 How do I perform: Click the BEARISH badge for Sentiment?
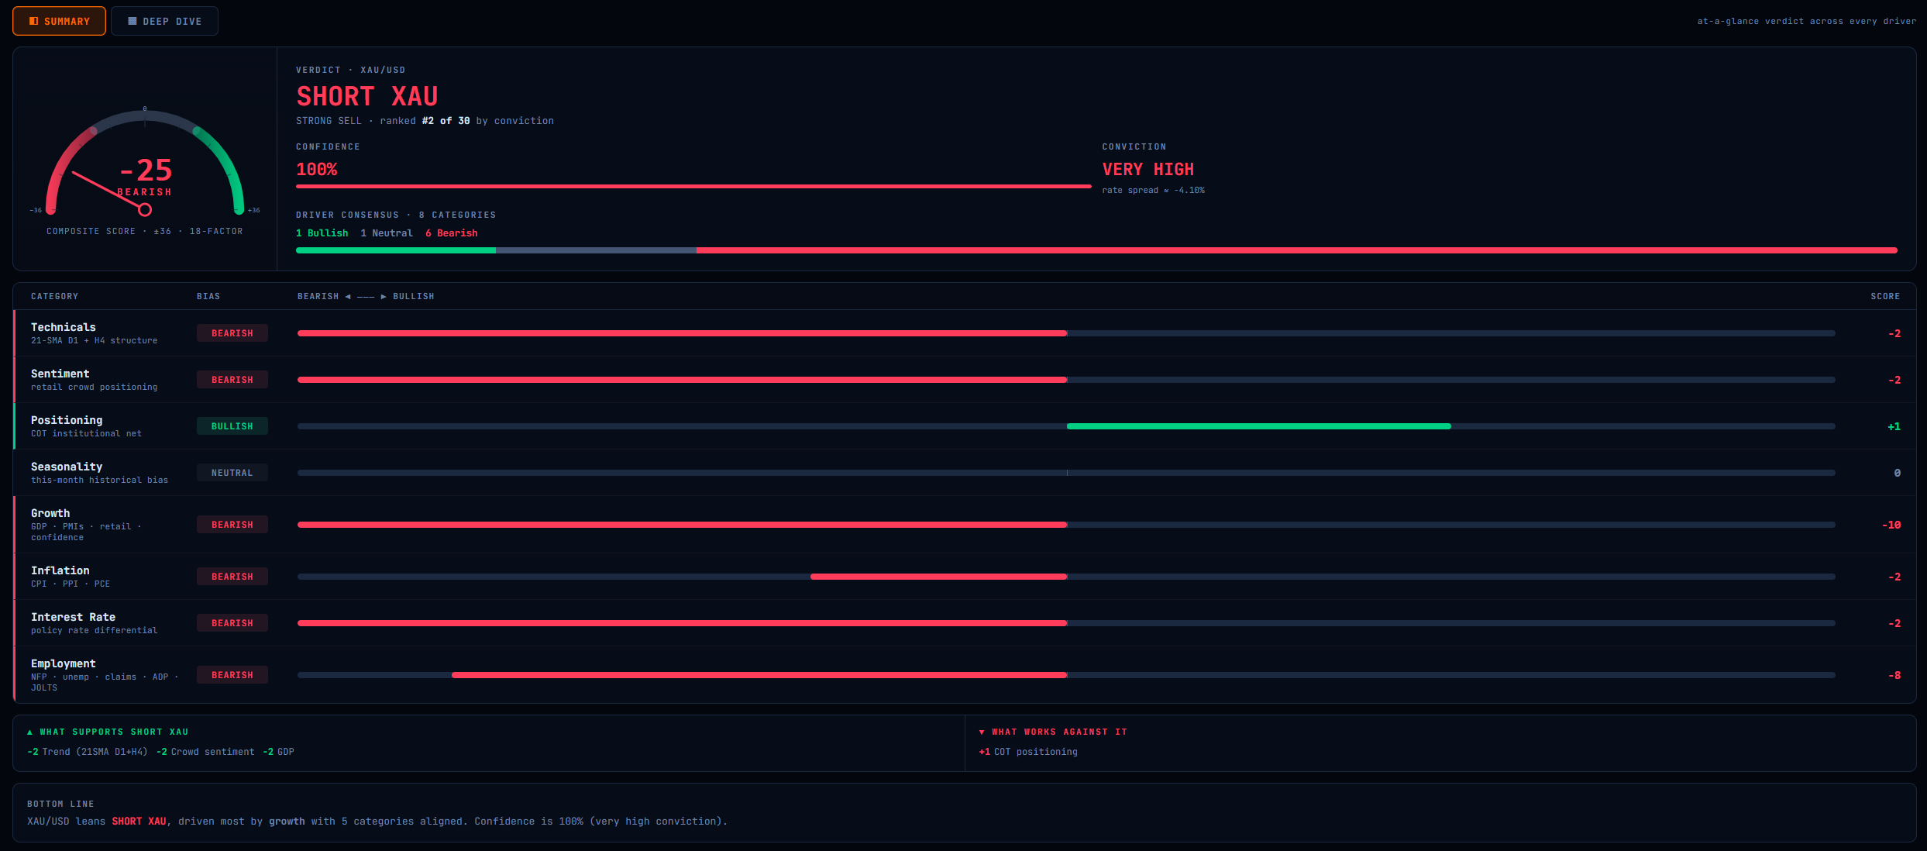click(232, 380)
